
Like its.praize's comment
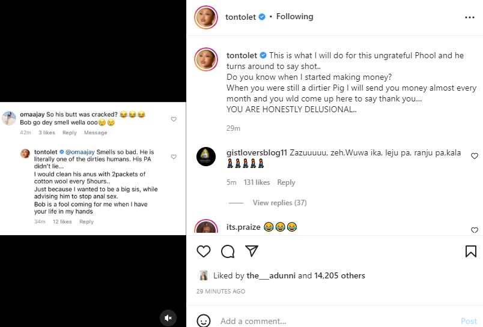pyautogui.click(x=474, y=230)
